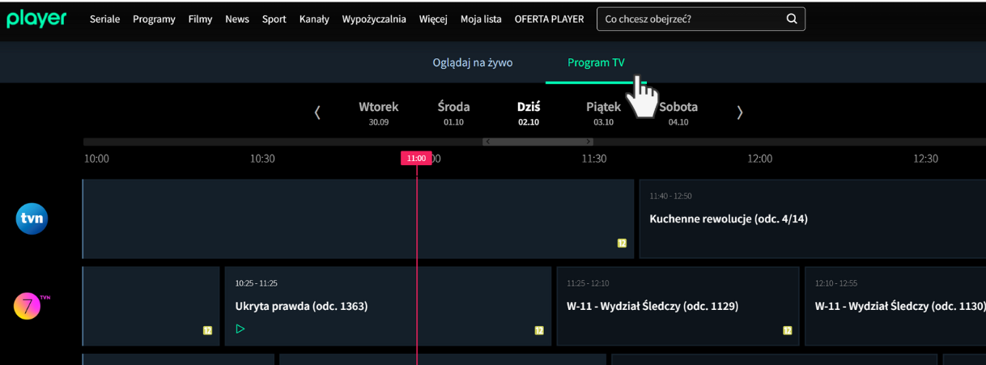Click the Player logo
The image size is (986, 365).
tap(36, 19)
